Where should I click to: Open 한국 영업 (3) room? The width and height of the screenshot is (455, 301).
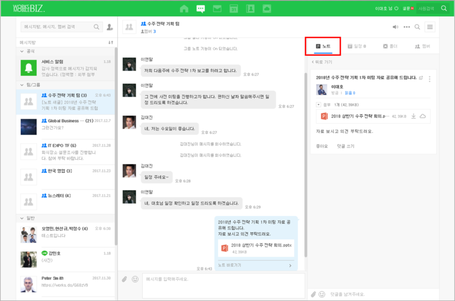click(65, 177)
